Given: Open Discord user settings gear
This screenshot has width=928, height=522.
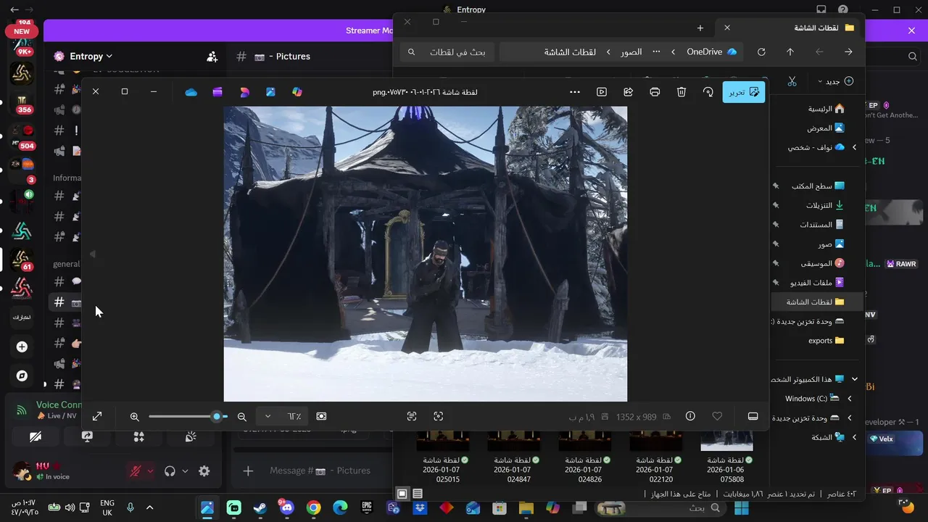Looking at the screenshot, I should tap(204, 471).
